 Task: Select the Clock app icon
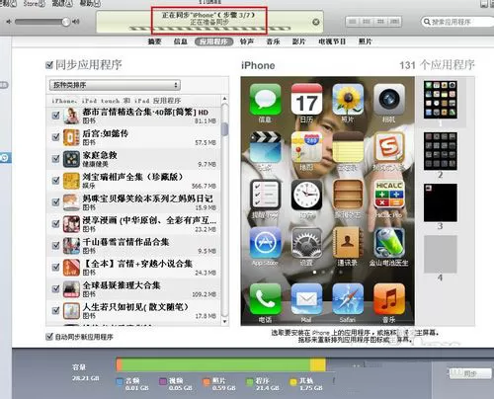pos(306,195)
